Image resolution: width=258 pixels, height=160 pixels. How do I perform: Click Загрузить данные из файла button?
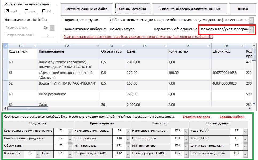(x=87, y=9)
